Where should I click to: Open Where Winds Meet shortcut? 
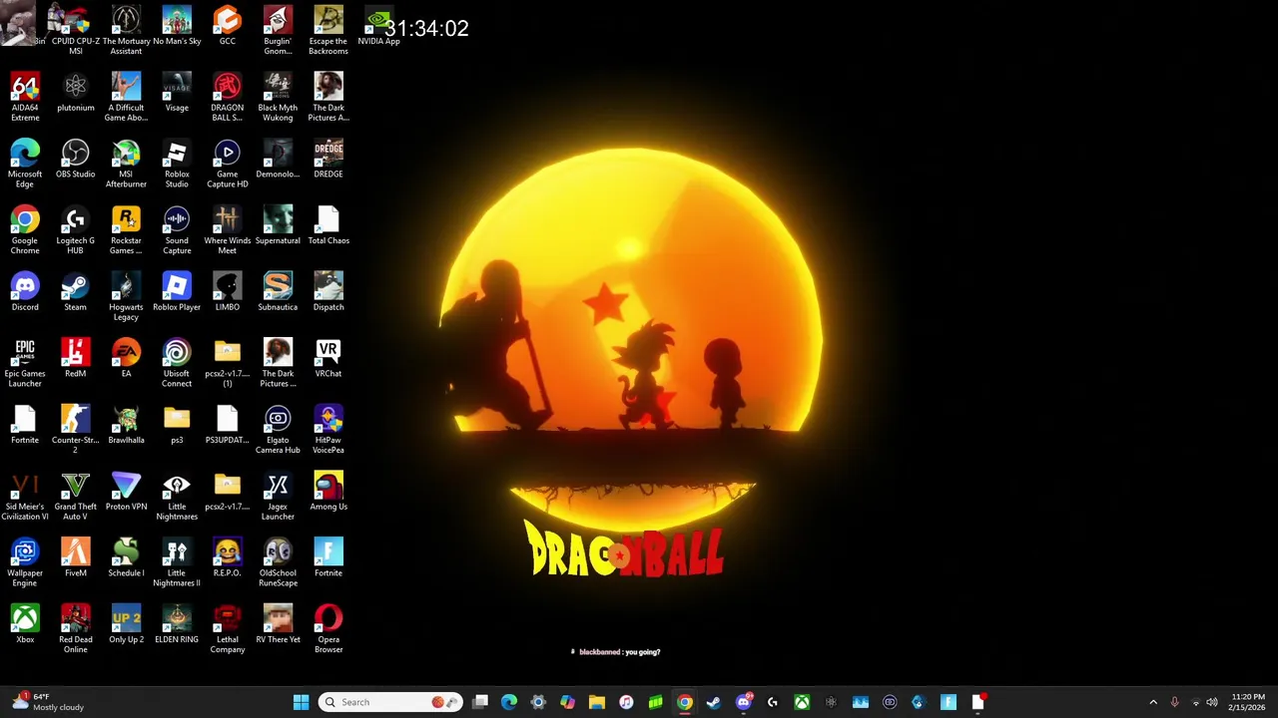point(228,230)
